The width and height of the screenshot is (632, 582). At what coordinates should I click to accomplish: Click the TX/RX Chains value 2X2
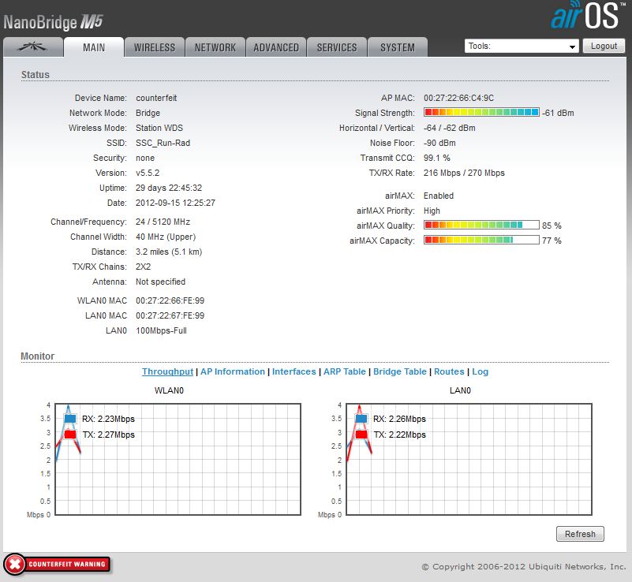pos(143,267)
